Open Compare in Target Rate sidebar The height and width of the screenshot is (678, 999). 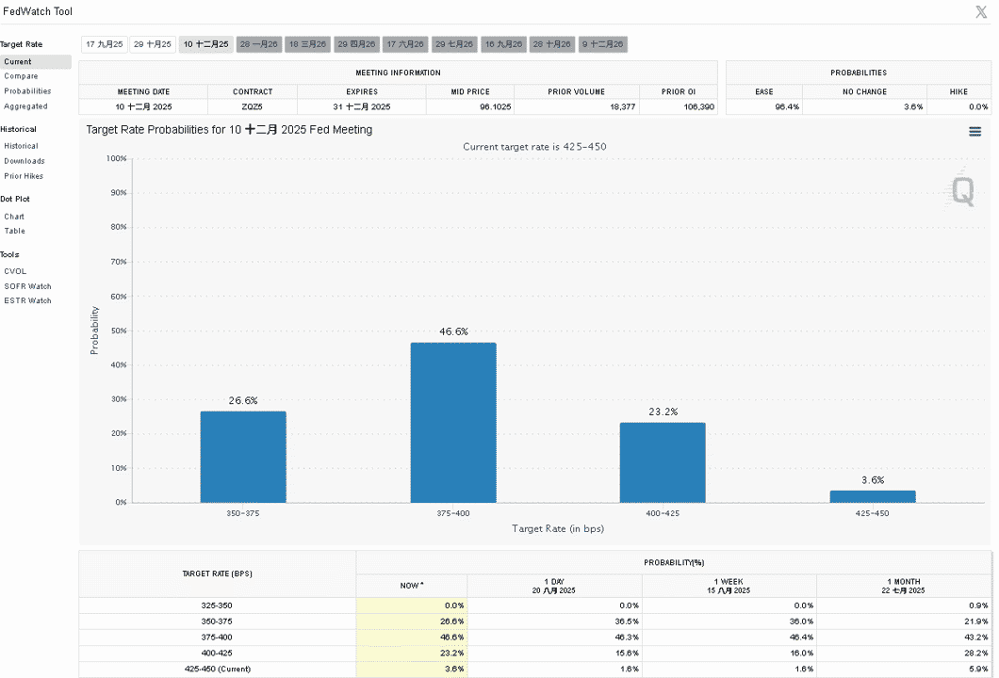pos(21,76)
